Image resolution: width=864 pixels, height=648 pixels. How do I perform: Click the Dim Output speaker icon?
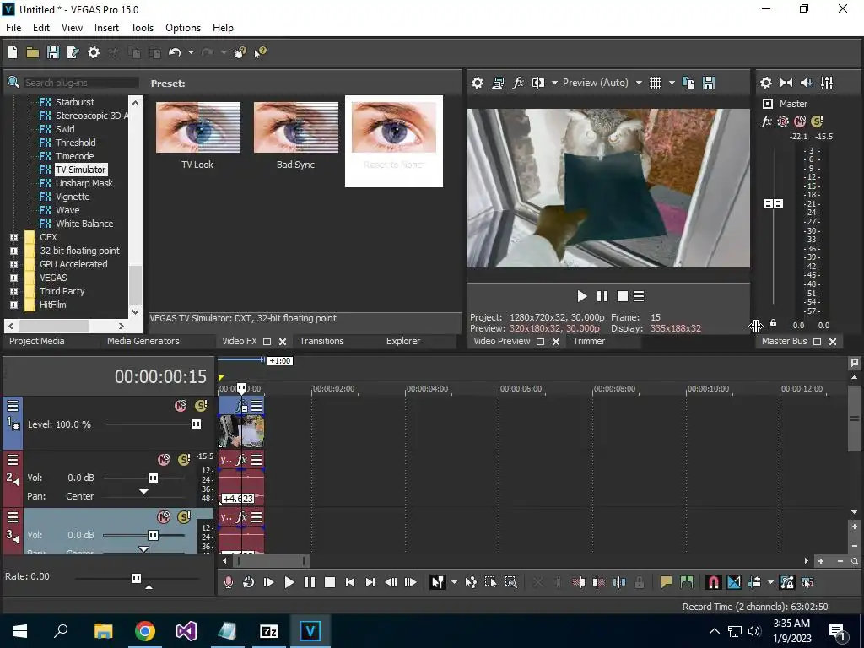(x=806, y=83)
